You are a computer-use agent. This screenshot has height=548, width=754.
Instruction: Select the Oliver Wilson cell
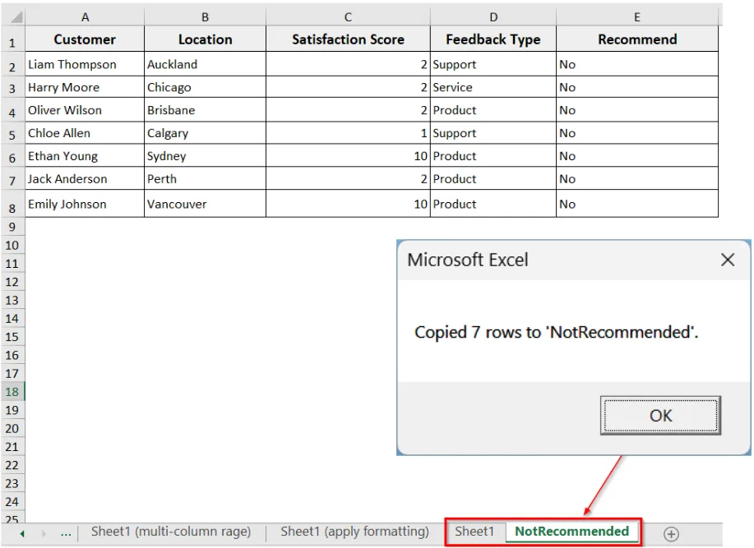[x=85, y=110]
